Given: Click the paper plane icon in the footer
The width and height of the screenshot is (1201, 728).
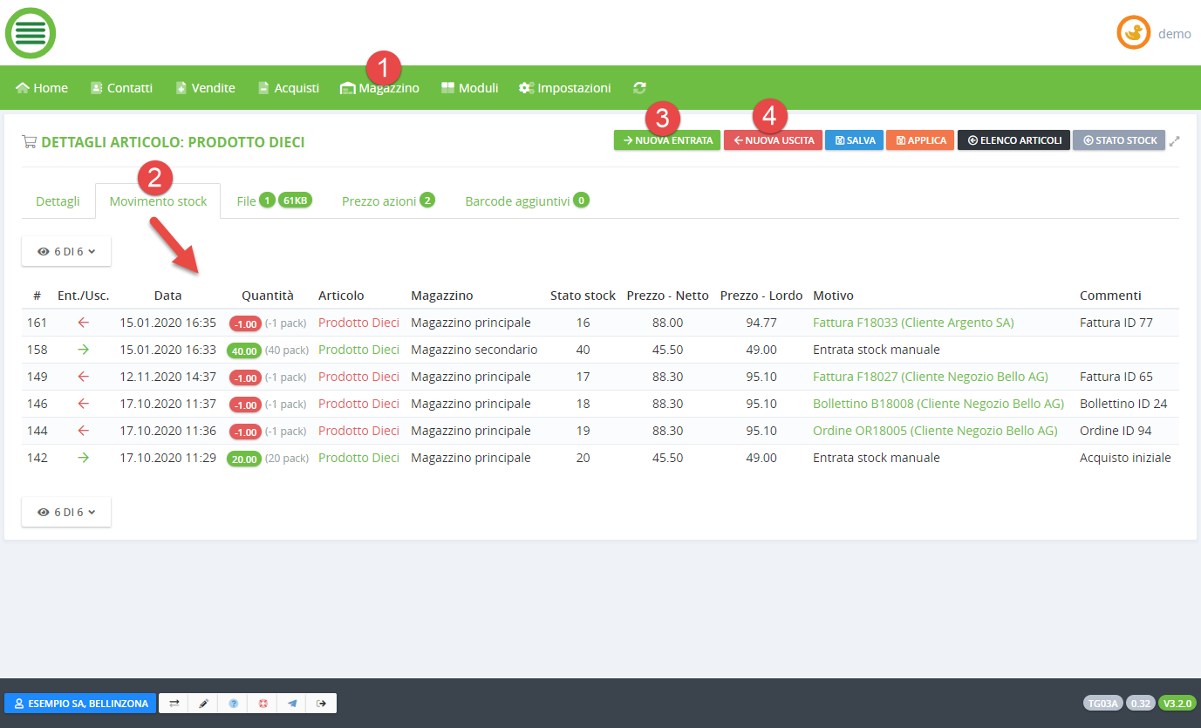Looking at the screenshot, I should [x=292, y=704].
